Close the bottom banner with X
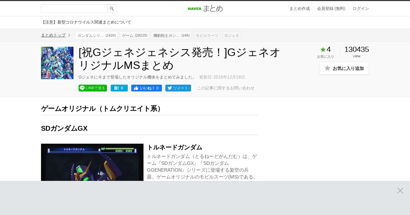The image size is (410, 215). click(x=400, y=190)
